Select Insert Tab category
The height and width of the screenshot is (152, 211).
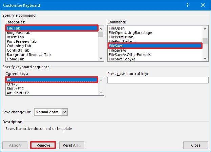52,37
